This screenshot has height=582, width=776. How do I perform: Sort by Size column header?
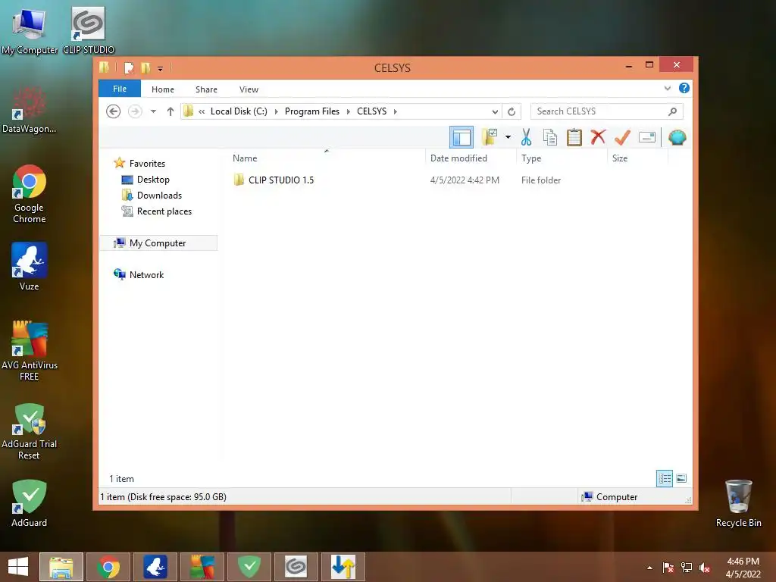click(x=620, y=158)
